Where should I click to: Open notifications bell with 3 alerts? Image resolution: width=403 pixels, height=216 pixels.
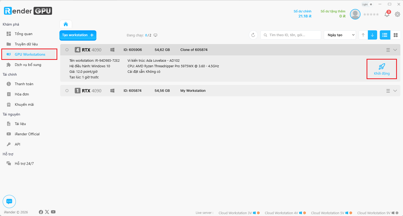[x=387, y=14]
